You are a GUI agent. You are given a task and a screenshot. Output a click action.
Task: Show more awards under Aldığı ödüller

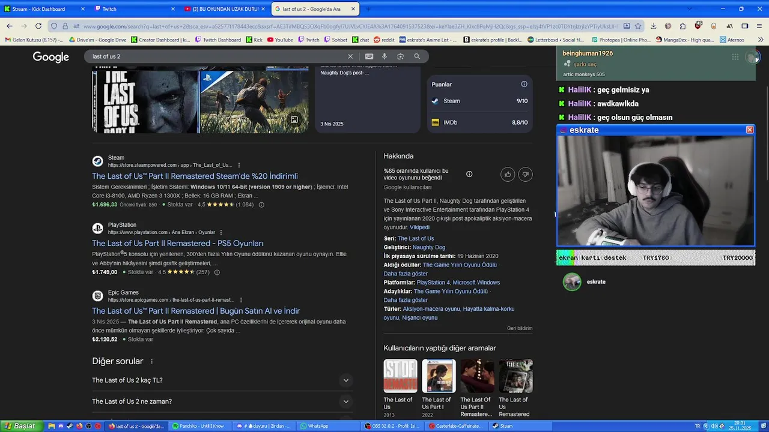coord(406,274)
